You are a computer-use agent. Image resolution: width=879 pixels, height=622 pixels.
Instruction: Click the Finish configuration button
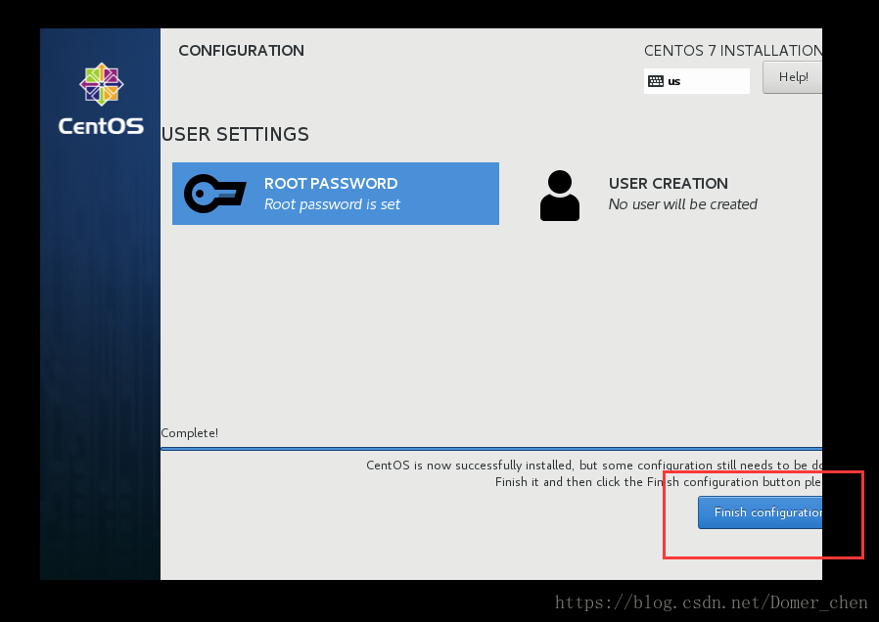[x=761, y=512]
